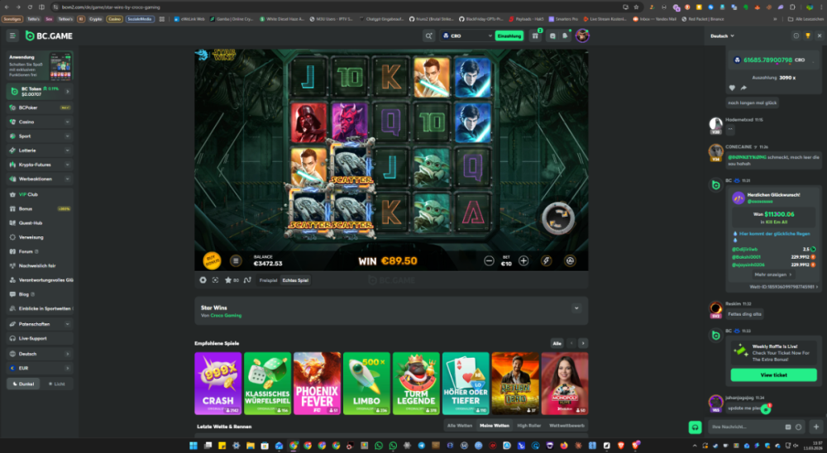Open the autoplay icon in slot
Image resolution: width=827 pixels, height=453 pixels.
[x=570, y=260]
